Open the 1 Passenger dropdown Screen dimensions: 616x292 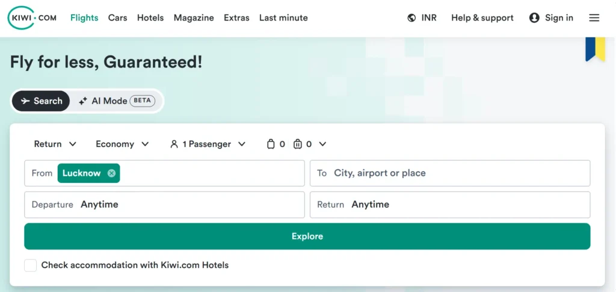coord(208,144)
